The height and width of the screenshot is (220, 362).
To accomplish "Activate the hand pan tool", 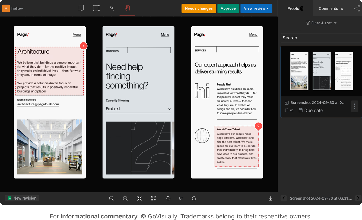I will (x=127, y=8).
